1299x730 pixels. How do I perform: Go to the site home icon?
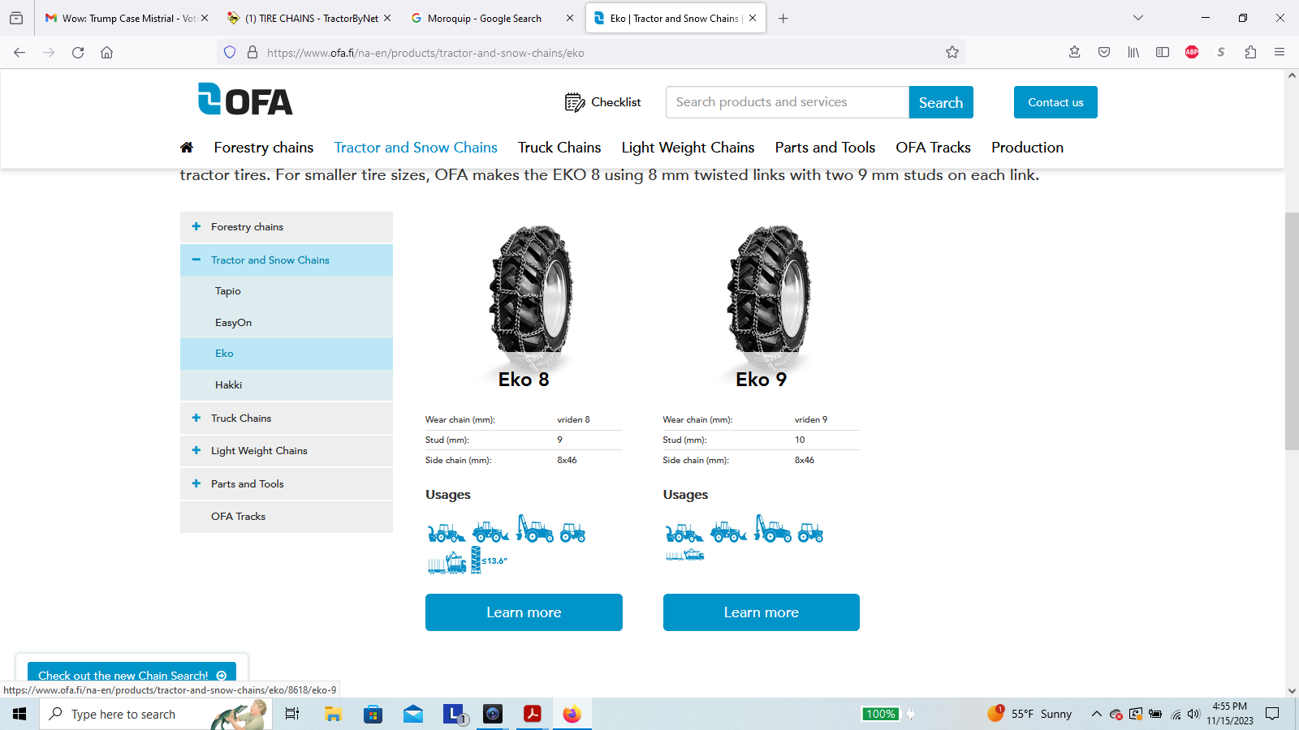[187, 148]
